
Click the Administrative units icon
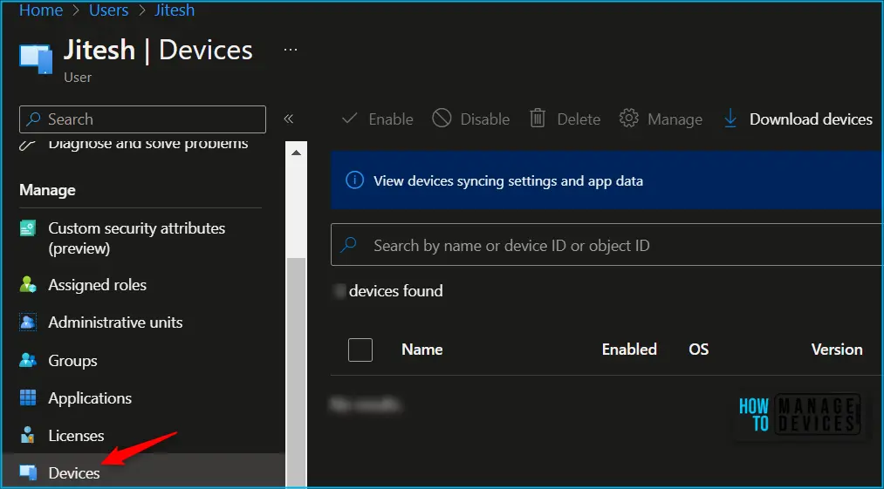coord(28,323)
